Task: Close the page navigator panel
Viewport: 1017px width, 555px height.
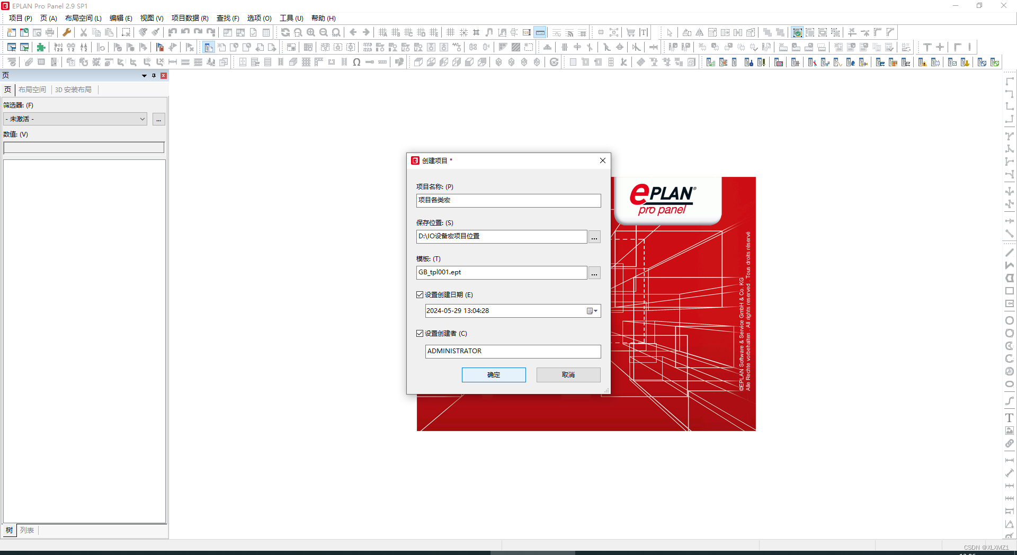Action: (164, 76)
